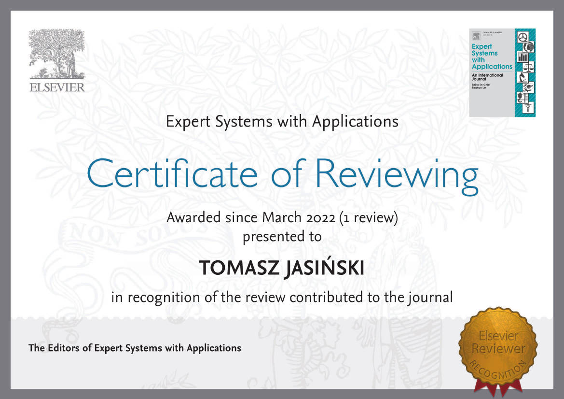The width and height of the screenshot is (564, 399).
Task: Click the caduceus icon at cover bottom
Action: (x=529, y=107)
